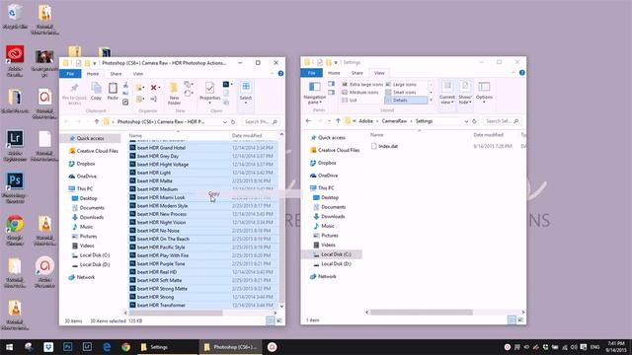Click Paste in the Photoshop window ribbon
The width and height of the screenshot is (632, 355).
(113, 91)
